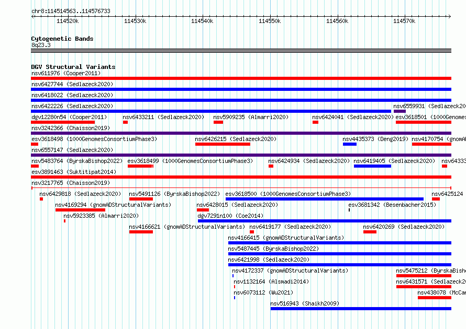The width and height of the screenshot is (466, 329).
Task: Open the nsv6419177 (Sedlazeck2020) label
Action: point(290,227)
